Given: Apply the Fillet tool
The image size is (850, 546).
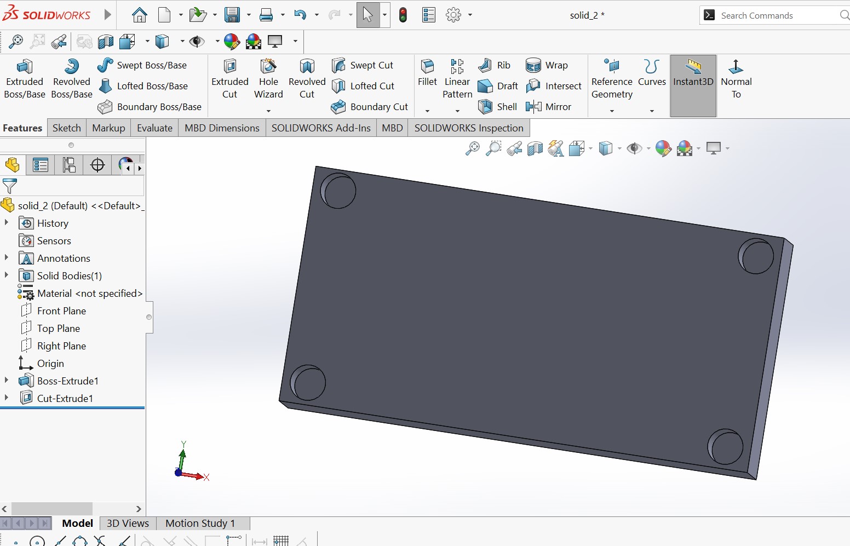Looking at the screenshot, I should point(427,74).
